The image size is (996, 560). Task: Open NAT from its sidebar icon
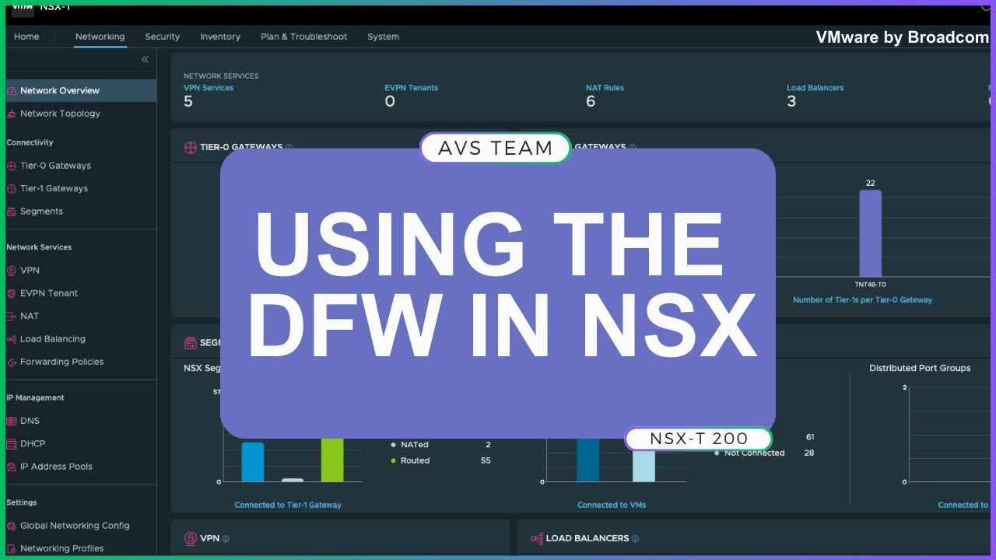(12, 317)
